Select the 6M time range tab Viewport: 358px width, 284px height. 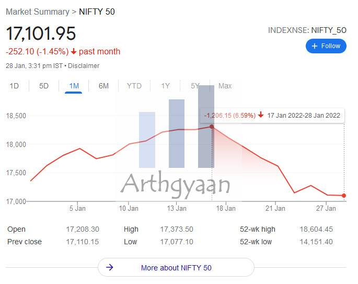(x=103, y=86)
